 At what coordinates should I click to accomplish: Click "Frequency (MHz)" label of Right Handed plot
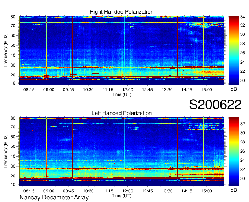5,50
